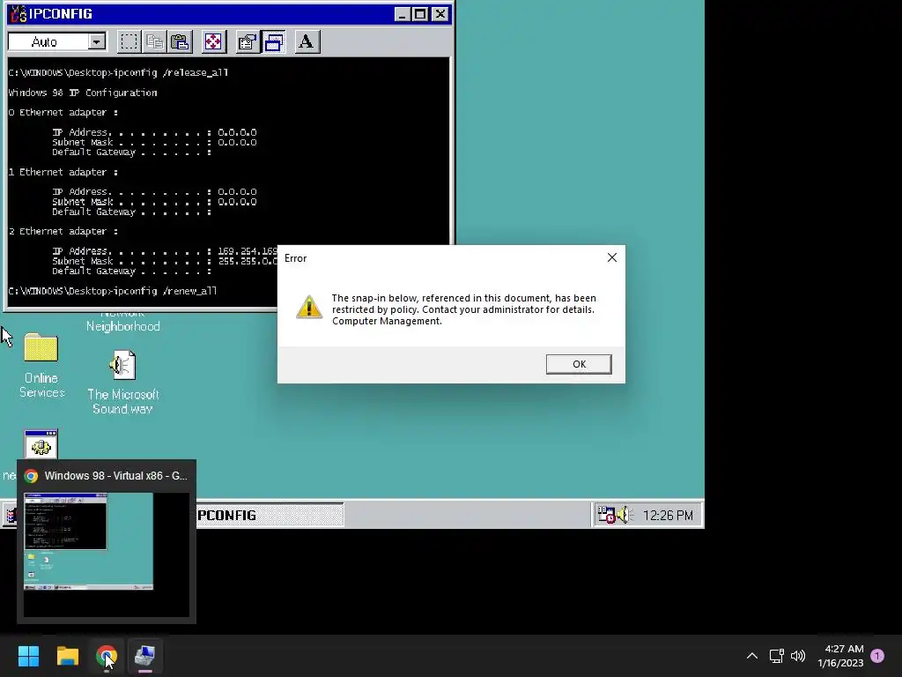
Task: Click the Mark toolbar icon in IPCONFIG
Action: pyautogui.click(x=129, y=42)
